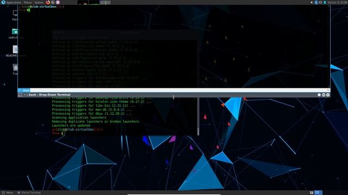Open the Applications menu
348x195 pixels.
(x=11, y=2)
